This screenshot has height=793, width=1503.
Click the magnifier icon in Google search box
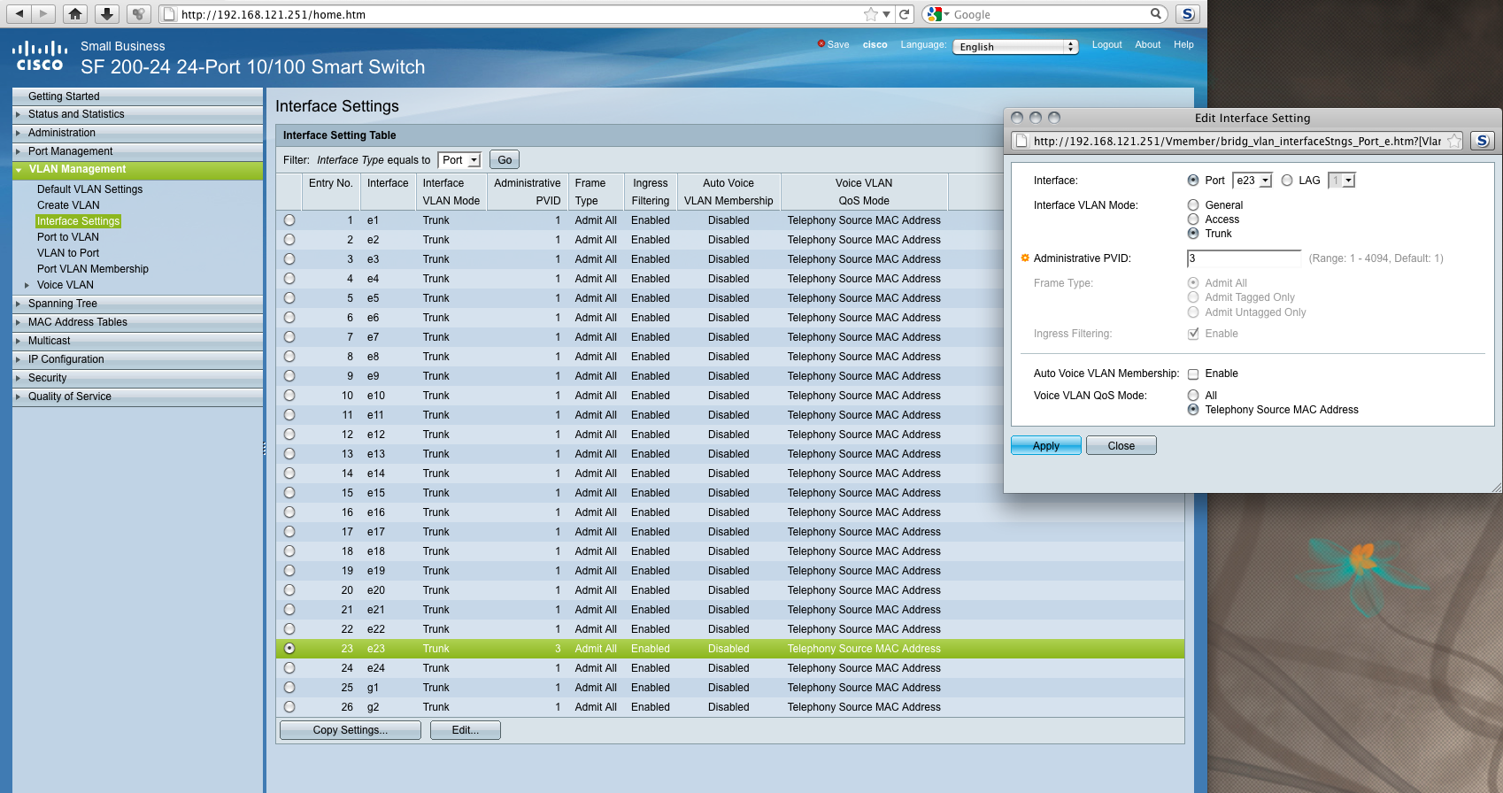click(x=1155, y=14)
